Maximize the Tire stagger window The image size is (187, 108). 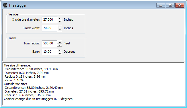[x=170, y=5]
